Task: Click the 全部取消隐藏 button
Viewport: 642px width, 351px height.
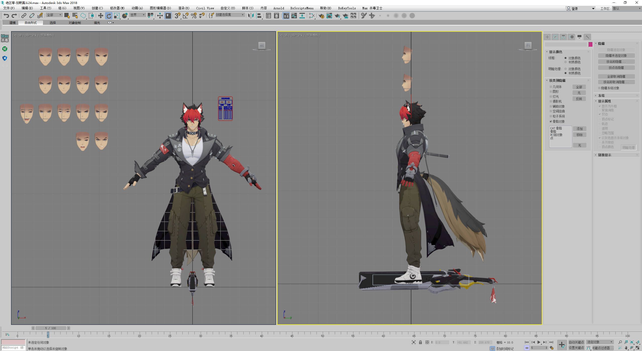Action: coord(616,76)
